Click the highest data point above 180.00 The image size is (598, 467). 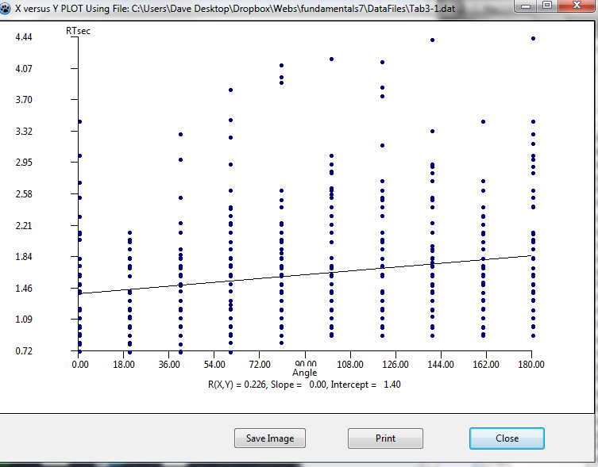[x=533, y=38]
